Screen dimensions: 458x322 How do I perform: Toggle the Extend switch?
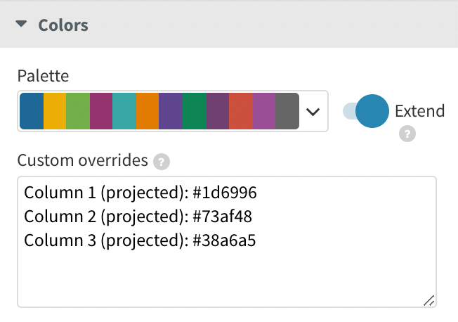click(x=365, y=111)
